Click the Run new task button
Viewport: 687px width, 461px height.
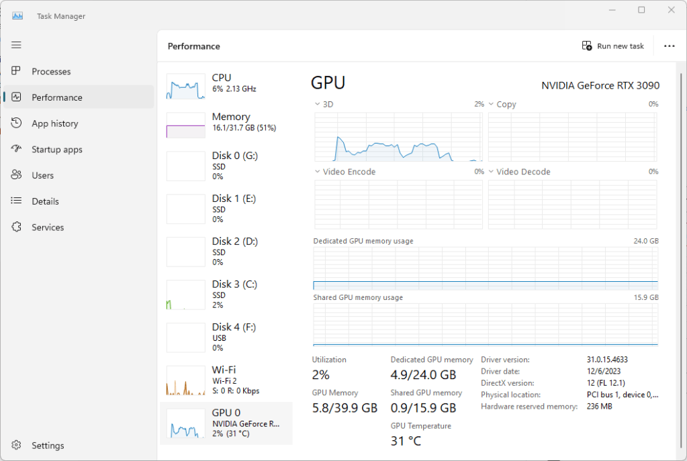point(613,46)
